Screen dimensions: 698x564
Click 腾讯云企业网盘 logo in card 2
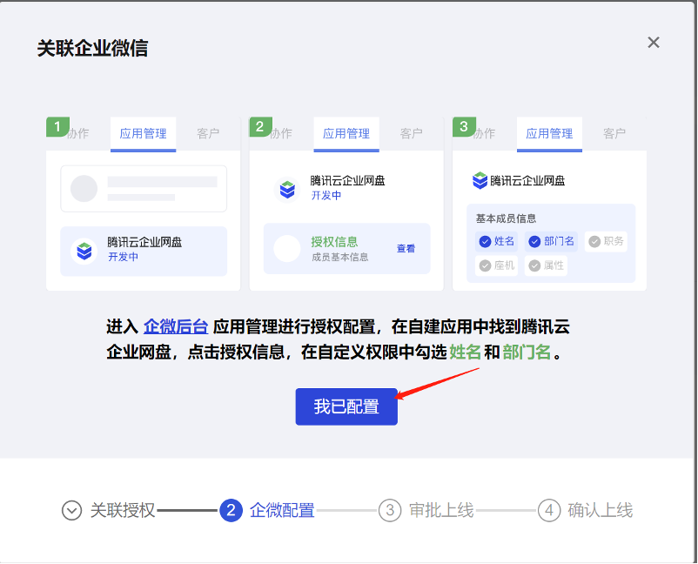click(x=287, y=189)
